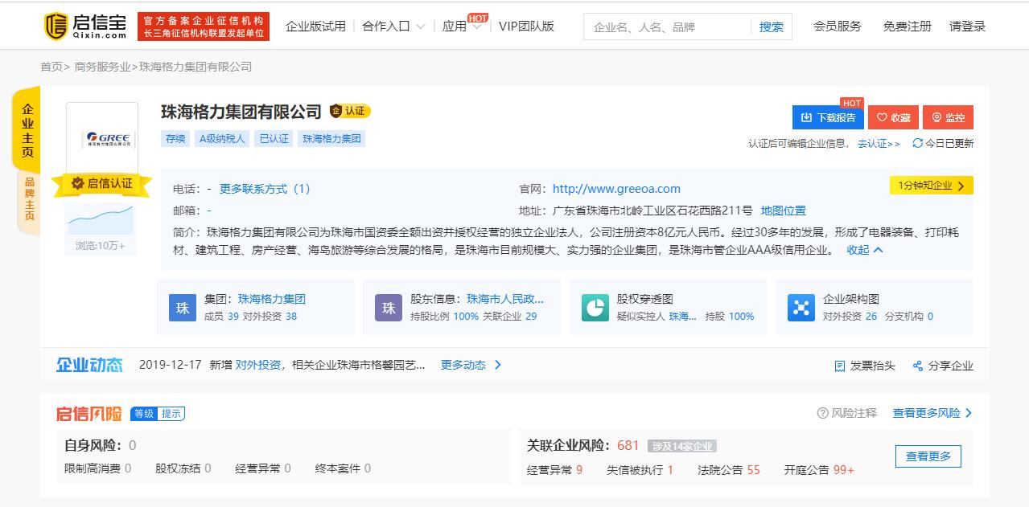Open the 会员服务 menu
The image size is (1029, 507).
pos(837,27)
